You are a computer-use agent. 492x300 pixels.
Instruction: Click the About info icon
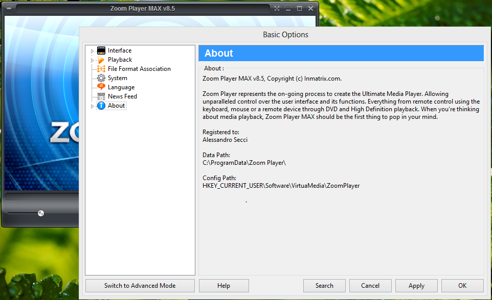pyautogui.click(x=101, y=106)
